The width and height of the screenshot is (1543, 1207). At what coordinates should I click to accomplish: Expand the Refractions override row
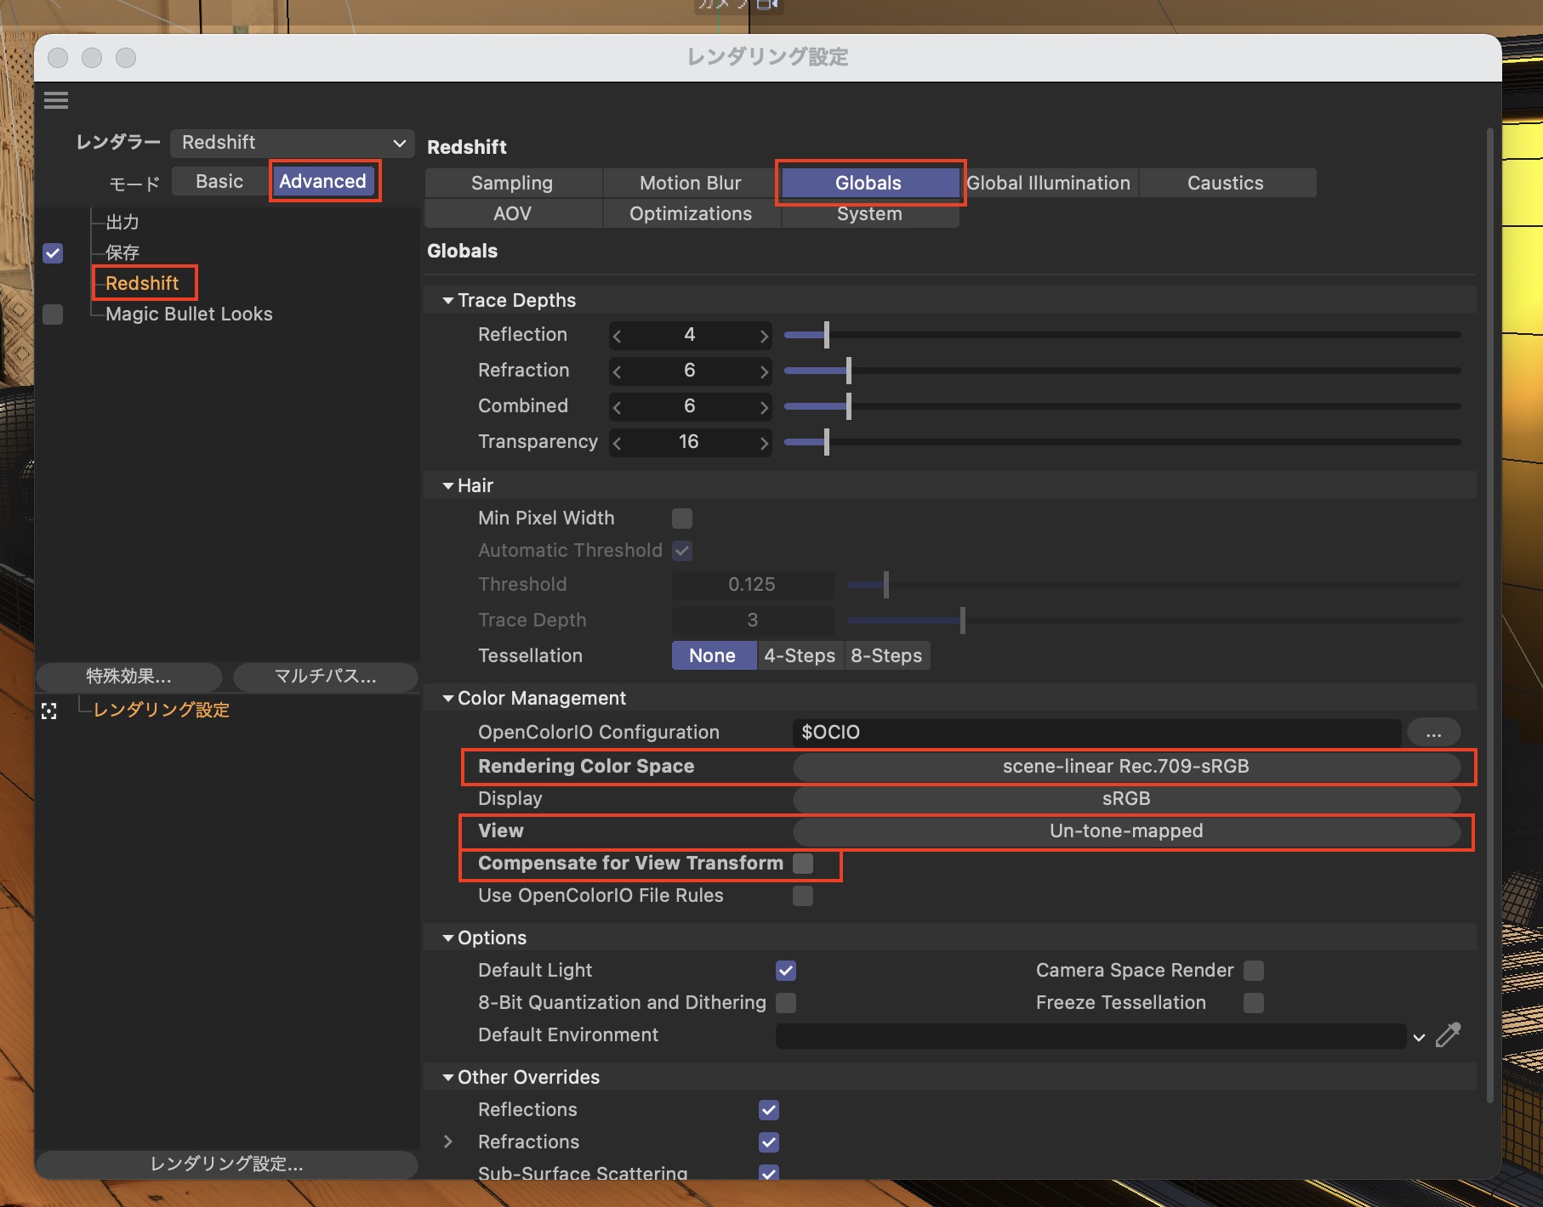[x=448, y=1142]
